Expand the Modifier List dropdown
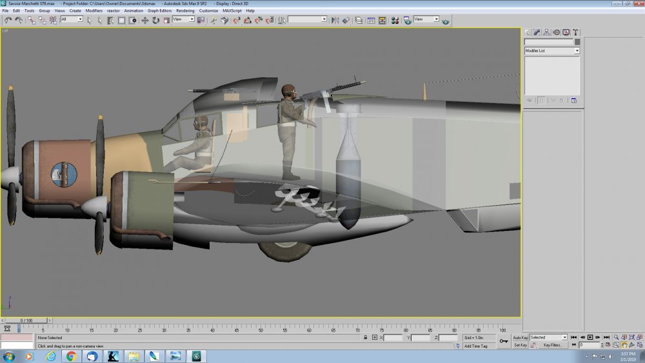The height and width of the screenshot is (363, 645). tap(551, 50)
